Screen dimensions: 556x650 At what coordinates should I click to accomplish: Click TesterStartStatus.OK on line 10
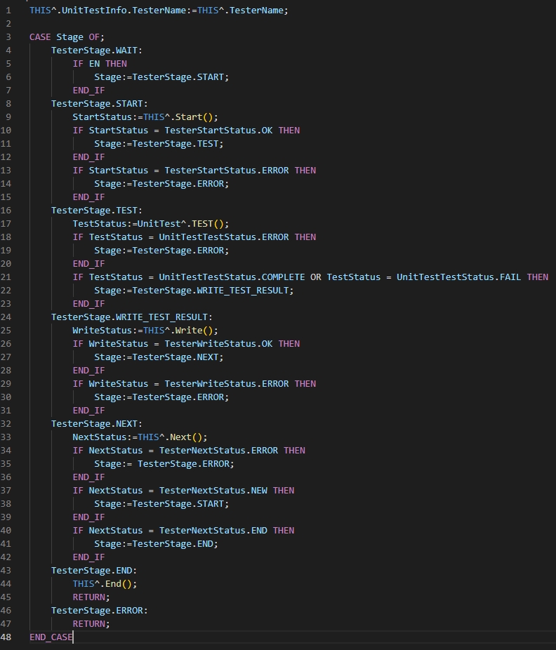coord(218,130)
